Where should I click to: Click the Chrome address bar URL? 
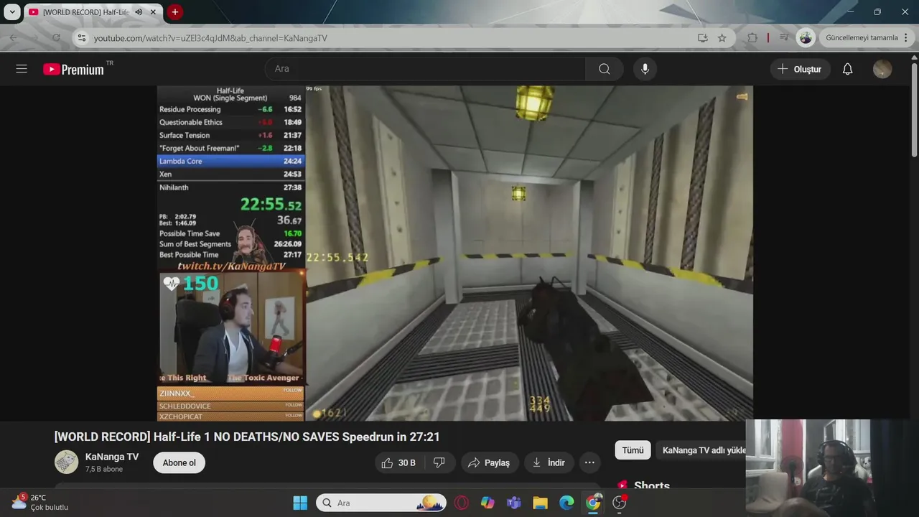coord(210,38)
